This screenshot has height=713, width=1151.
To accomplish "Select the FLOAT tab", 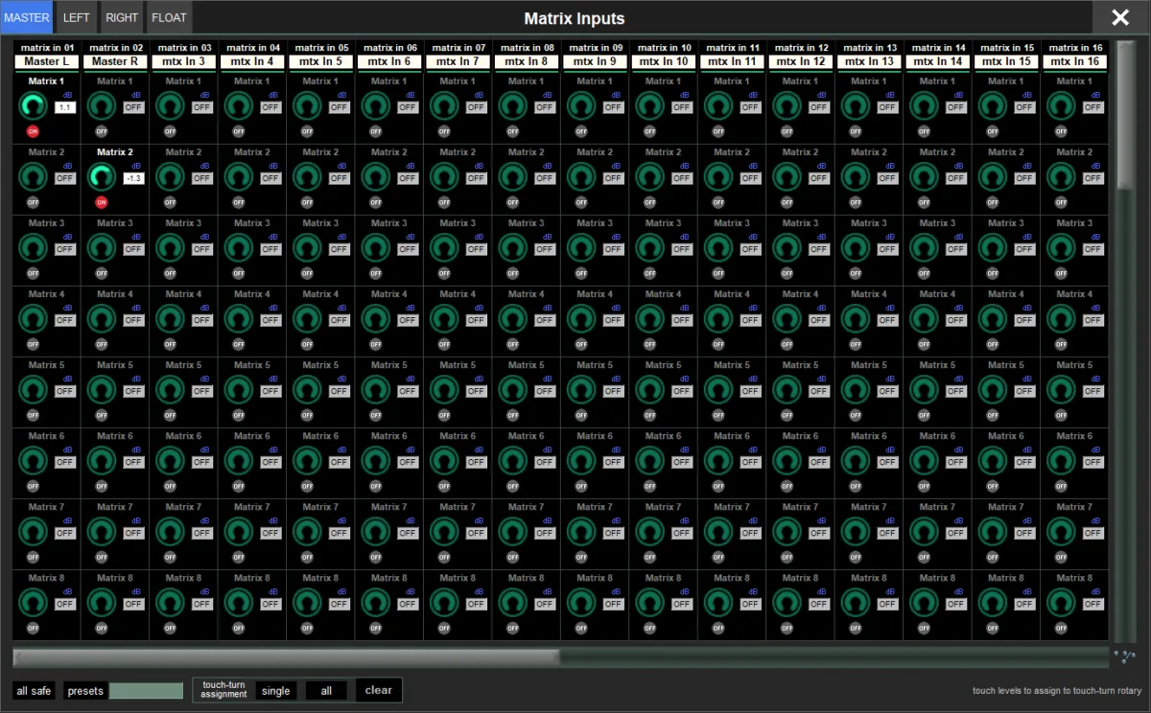I will (169, 17).
